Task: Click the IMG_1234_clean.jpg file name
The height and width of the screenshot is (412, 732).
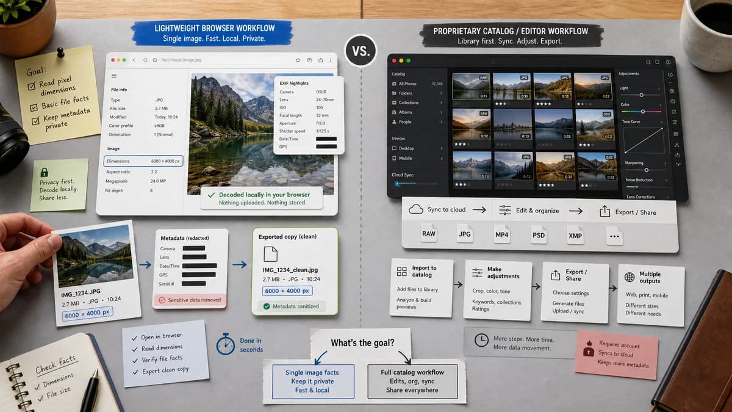Action: tap(290, 270)
